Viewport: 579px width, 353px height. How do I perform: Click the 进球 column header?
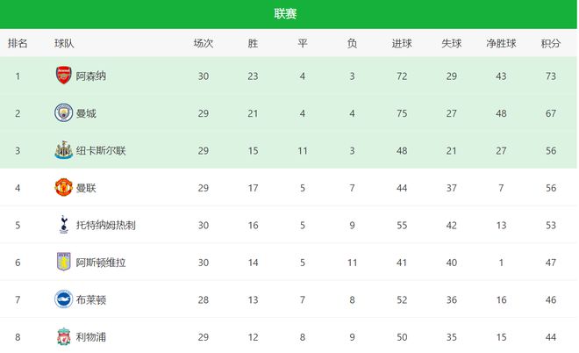click(x=402, y=43)
